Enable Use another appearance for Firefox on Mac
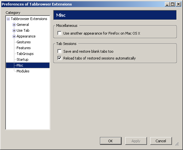This screenshot has height=150, width=183. [x=59, y=33]
